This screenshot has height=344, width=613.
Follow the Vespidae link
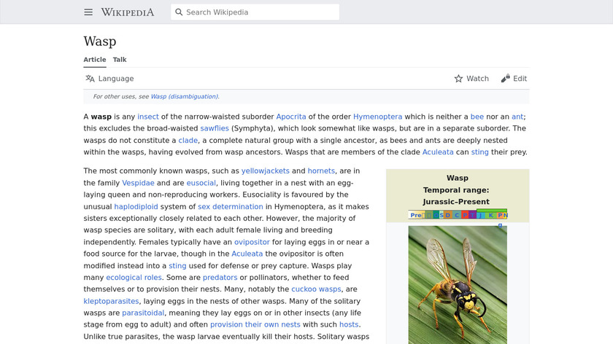point(138,183)
